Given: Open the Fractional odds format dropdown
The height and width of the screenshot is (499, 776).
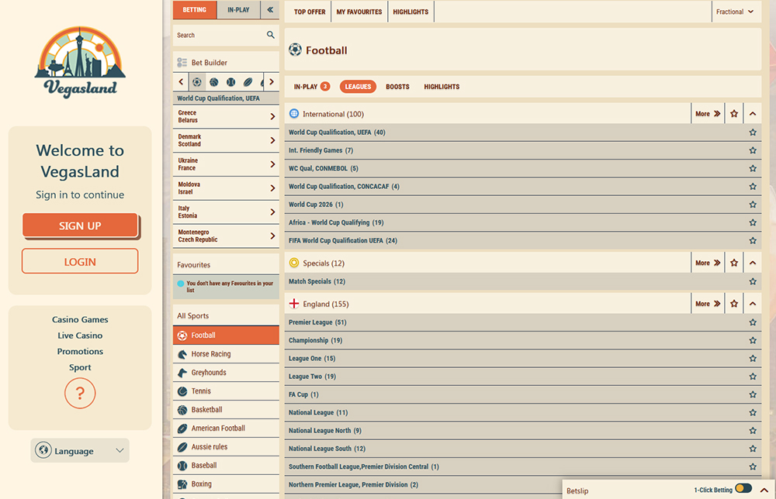Looking at the screenshot, I should (734, 12).
